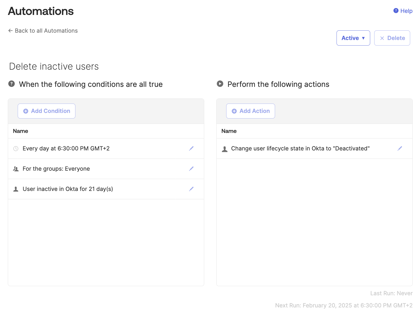Open the Active status dropdown
The height and width of the screenshot is (314, 418).
pos(353,38)
